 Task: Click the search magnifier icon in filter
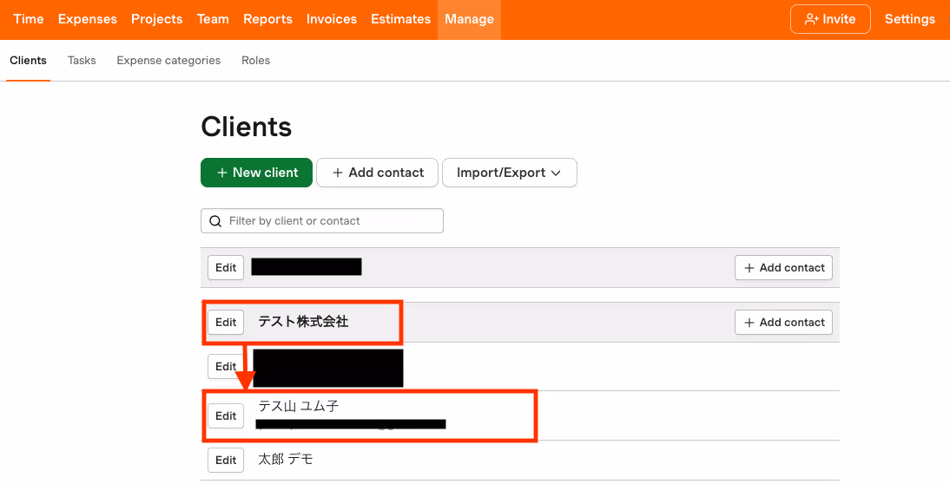coord(215,221)
